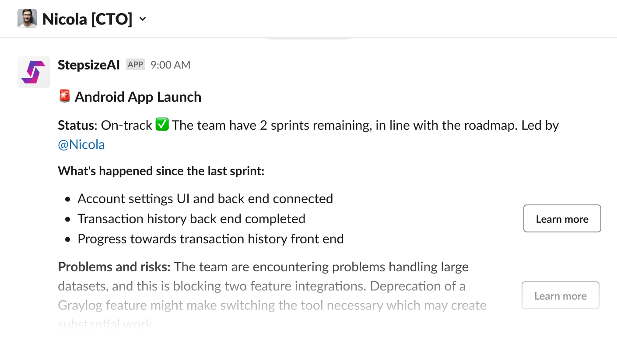Click the APP badge beside StepsizeAI

tap(135, 65)
